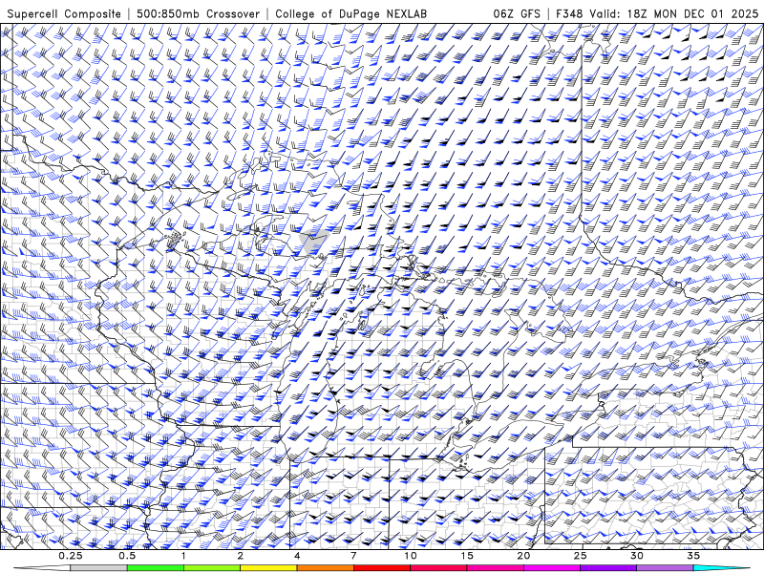Screen dimensions: 764x573
Task: Click the 'Valid: 18Z MON DEC 01 2025' text
Action: 674,14
